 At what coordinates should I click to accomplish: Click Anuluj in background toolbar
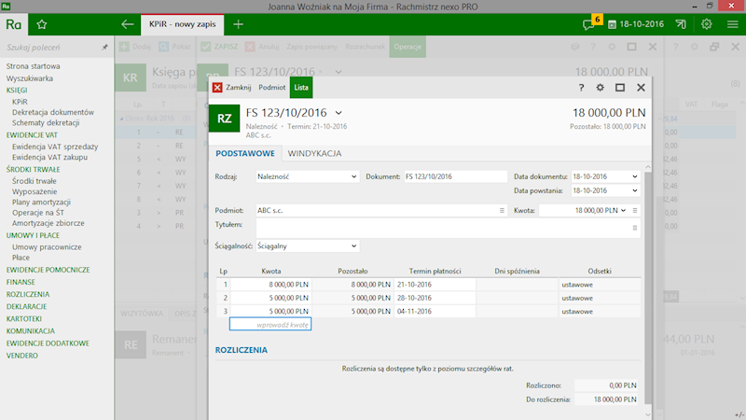[262, 47]
